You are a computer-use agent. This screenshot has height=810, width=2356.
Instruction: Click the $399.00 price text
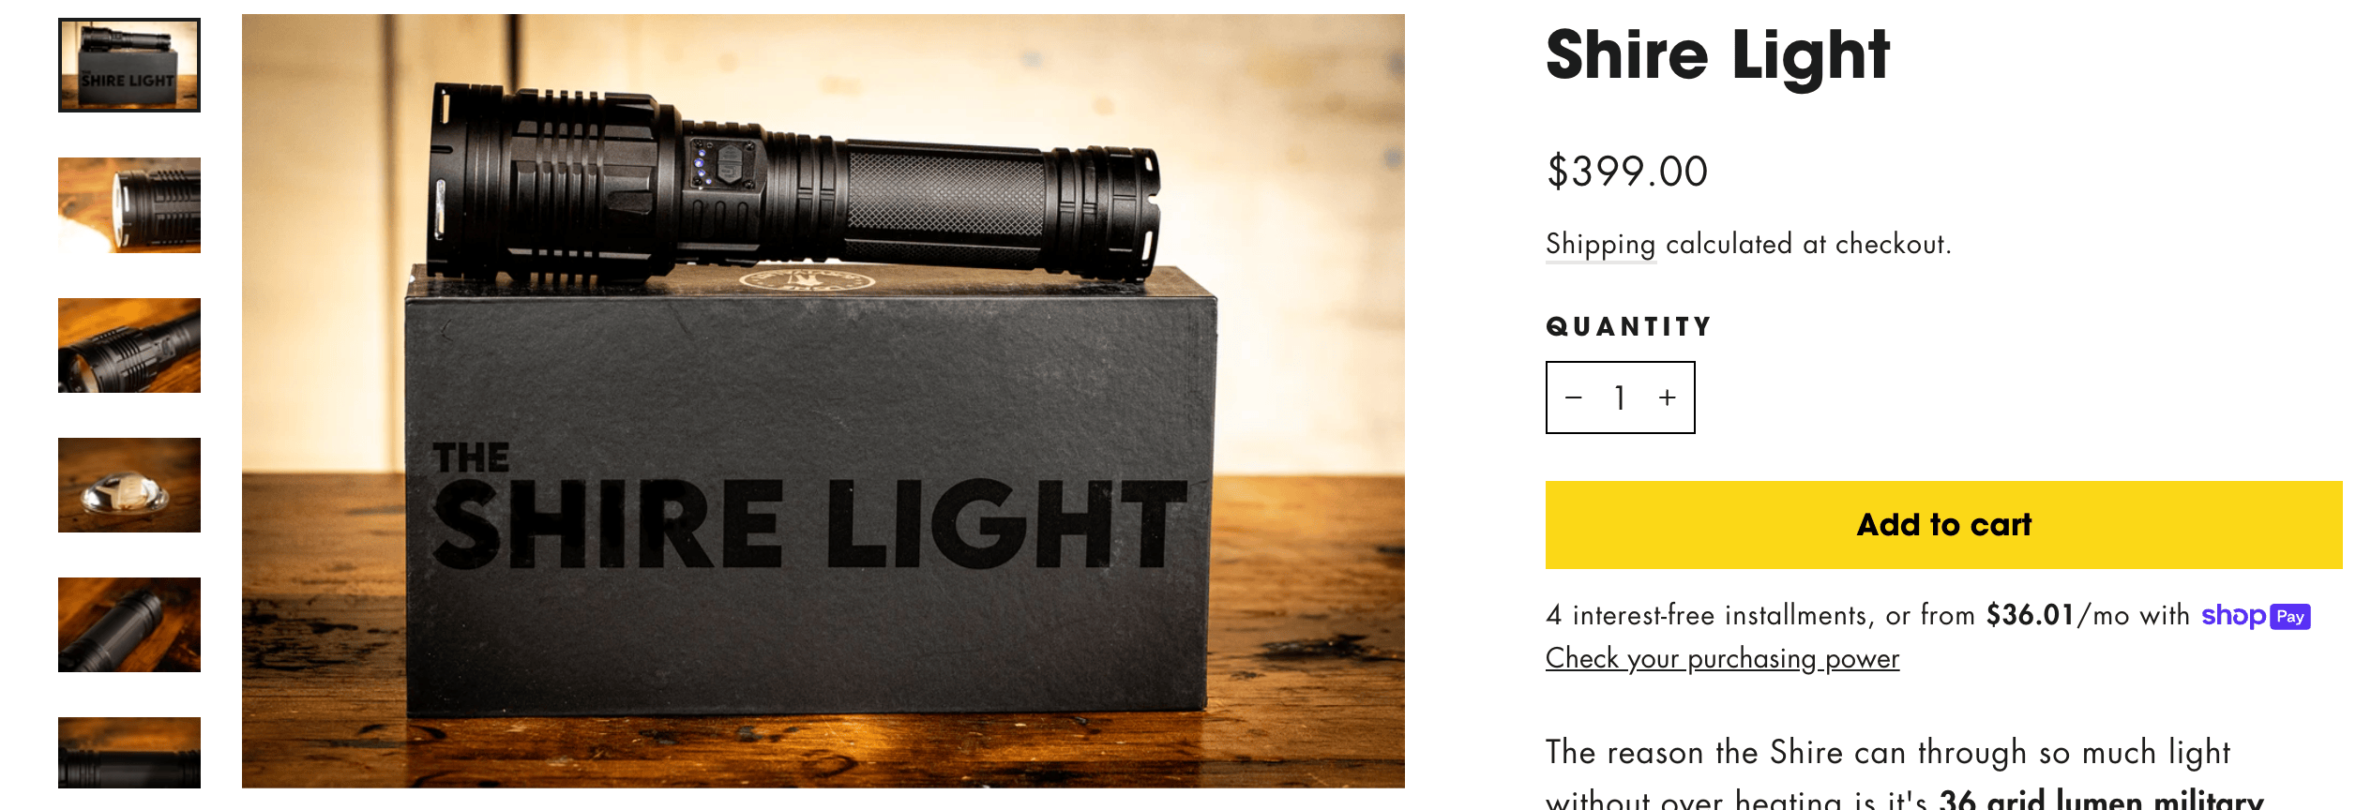1627,172
